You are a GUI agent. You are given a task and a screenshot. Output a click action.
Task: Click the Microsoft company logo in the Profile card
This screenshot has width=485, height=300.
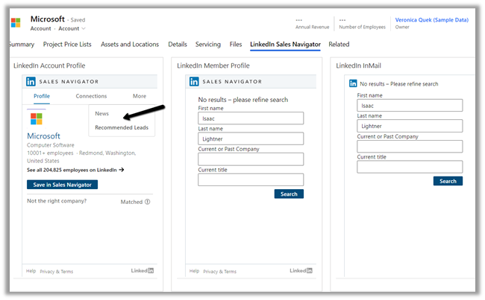point(36,119)
